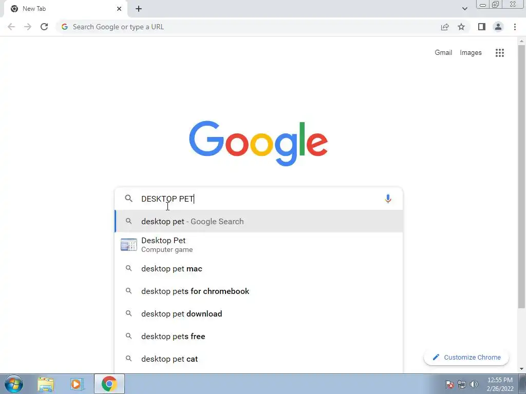The width and height of the screenshot is (526, 394).
Task: Select suggestion 'desktop pets free'
Action: 259,336
